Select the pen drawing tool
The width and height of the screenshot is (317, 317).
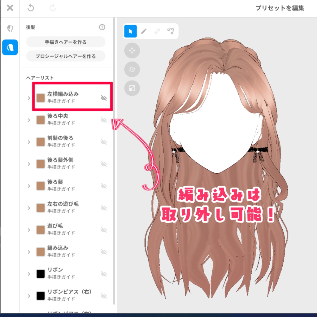pyautogui.click(x=144, y=31)
